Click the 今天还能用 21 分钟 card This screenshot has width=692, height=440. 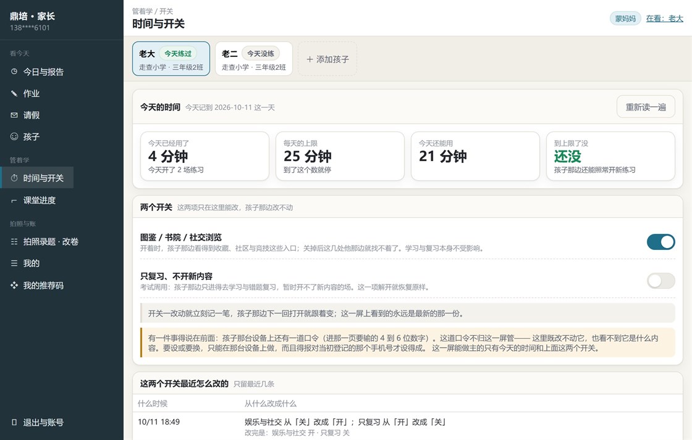[475, 156]
